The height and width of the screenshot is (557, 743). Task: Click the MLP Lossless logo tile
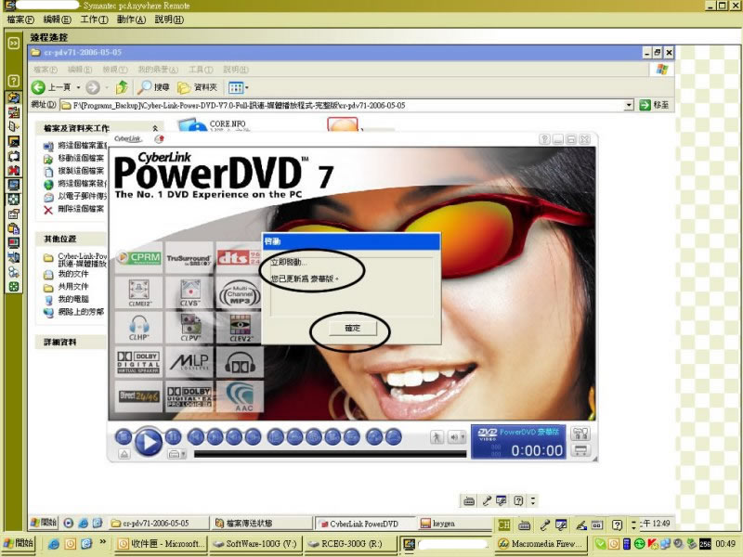(189, 362)
